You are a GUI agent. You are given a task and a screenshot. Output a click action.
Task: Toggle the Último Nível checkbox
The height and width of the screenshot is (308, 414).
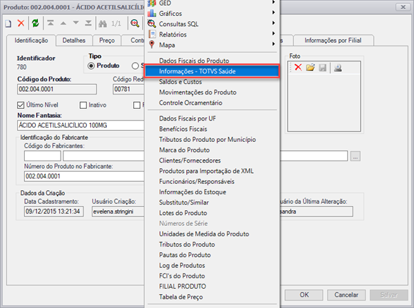(x=21, y=105)
